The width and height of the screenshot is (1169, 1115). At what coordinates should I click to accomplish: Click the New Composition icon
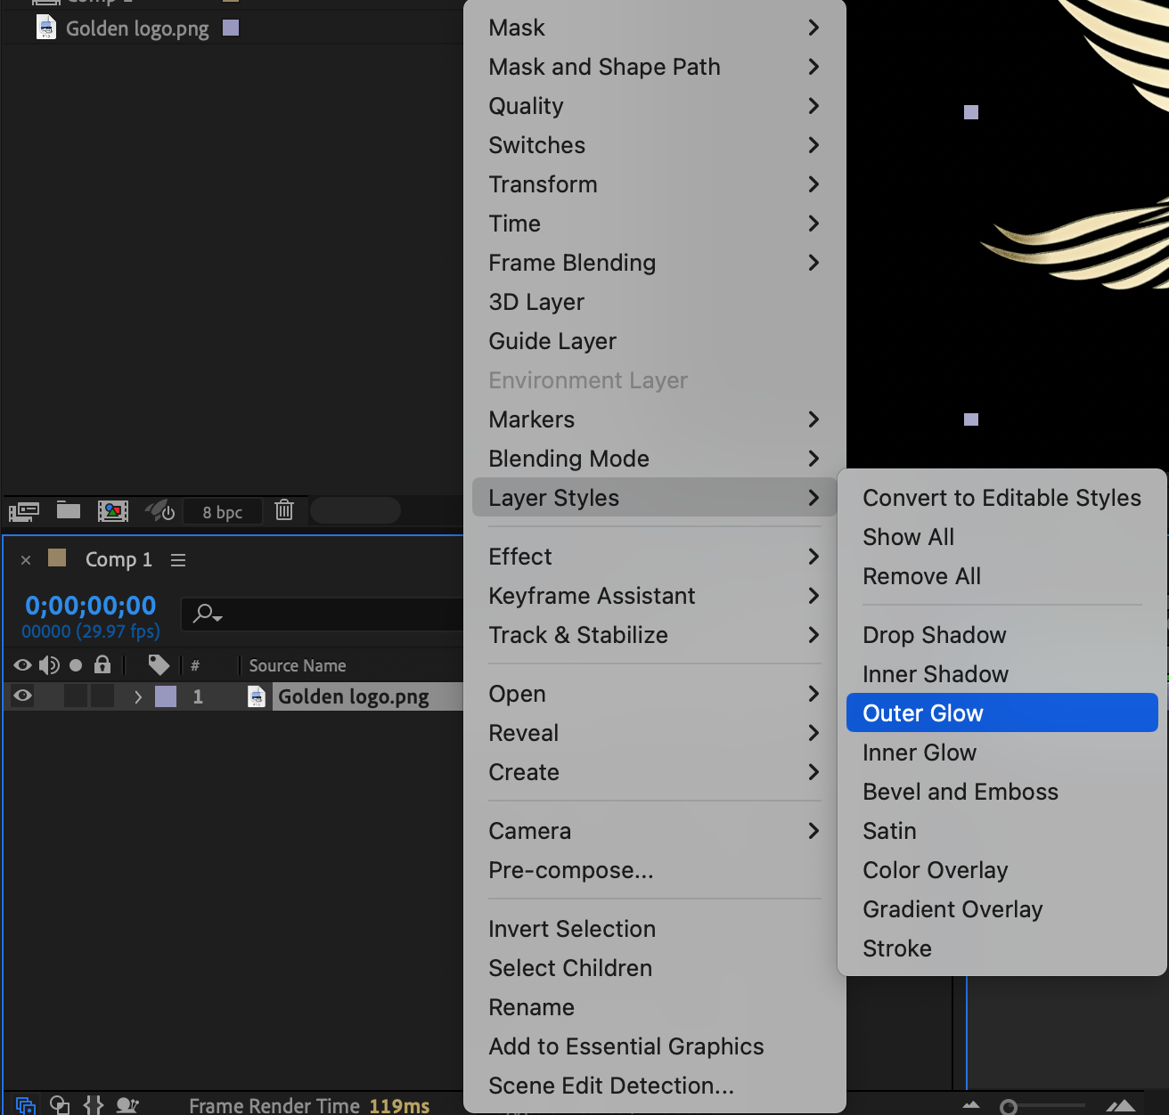[113, 510]
